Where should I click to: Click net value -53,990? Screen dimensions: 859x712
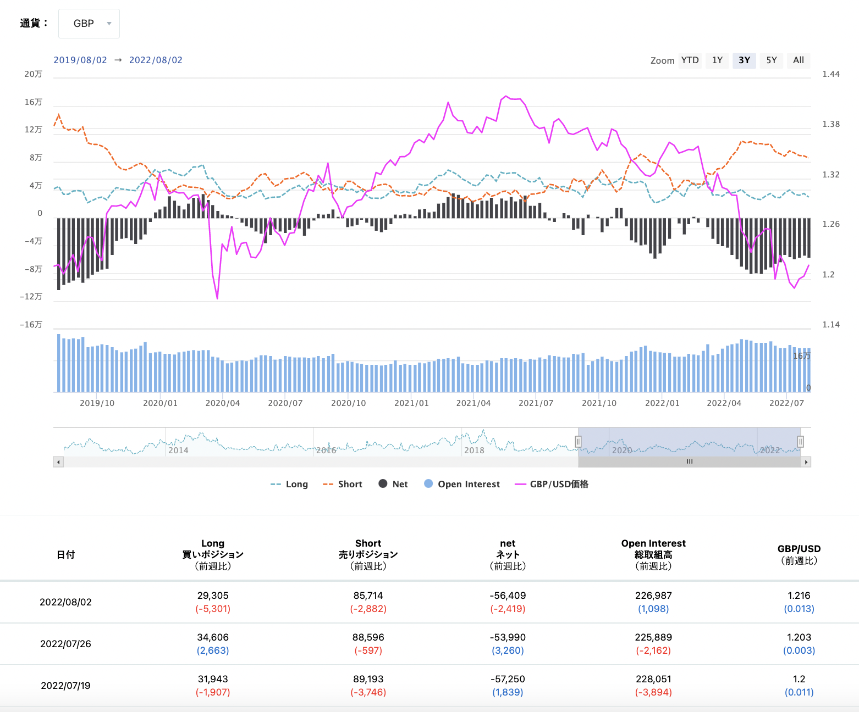pyautogui.click(x=508, y=637)
